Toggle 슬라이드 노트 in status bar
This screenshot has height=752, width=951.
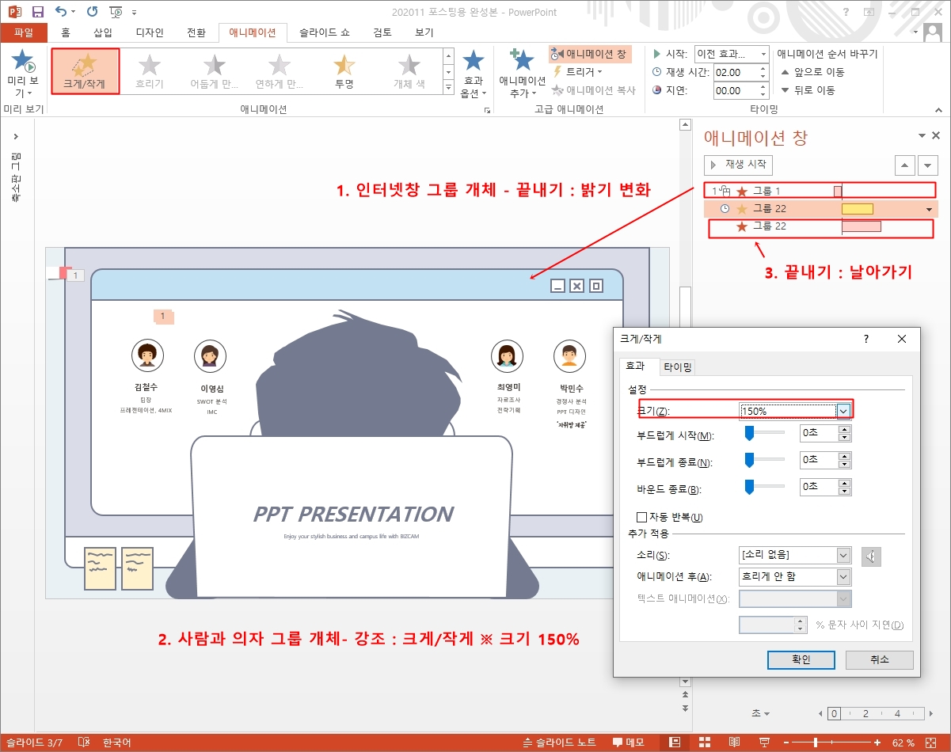(x=560, y=743)
